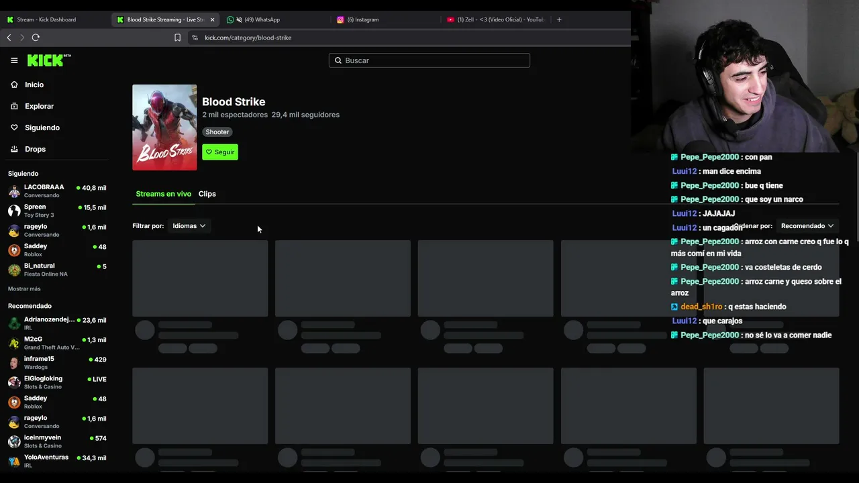Click the 2 mil espectadores text
This screenshot has height=483, width=859.
click(x=235, y=115)
